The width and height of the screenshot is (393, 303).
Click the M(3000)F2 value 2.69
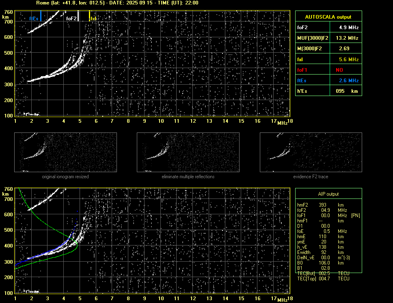point(344,49)
